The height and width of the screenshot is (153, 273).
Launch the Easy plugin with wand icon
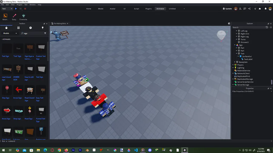15,17
